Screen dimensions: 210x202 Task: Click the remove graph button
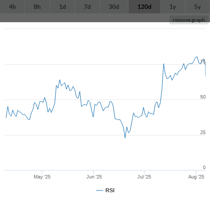click(x=189, y=20)
